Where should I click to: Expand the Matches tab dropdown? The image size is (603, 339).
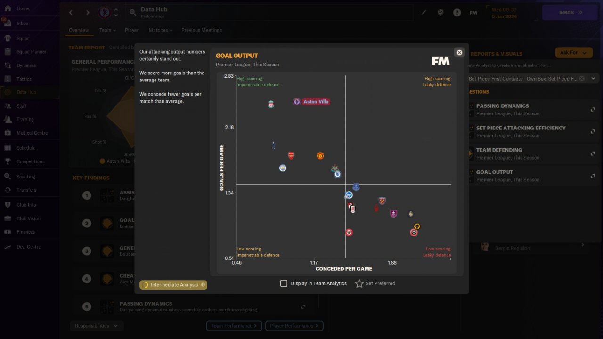point(161,30)
